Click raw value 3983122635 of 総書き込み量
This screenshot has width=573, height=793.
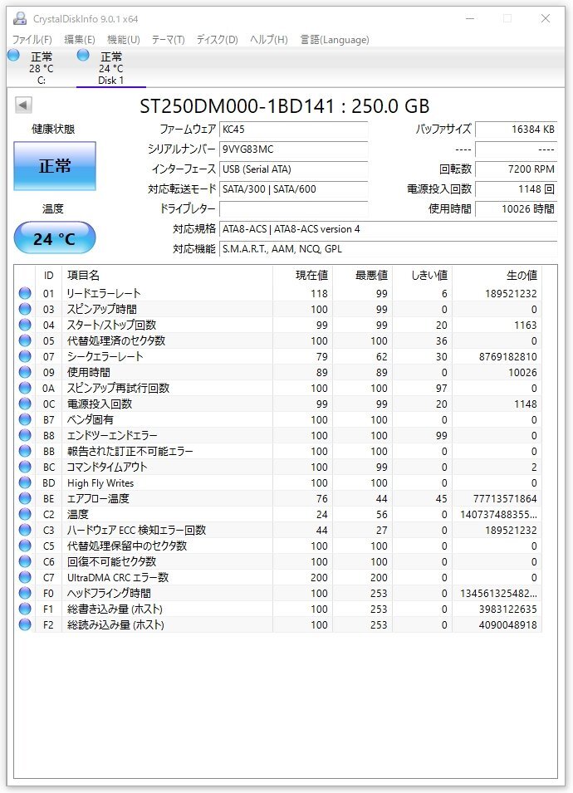(x=507, y=609)
